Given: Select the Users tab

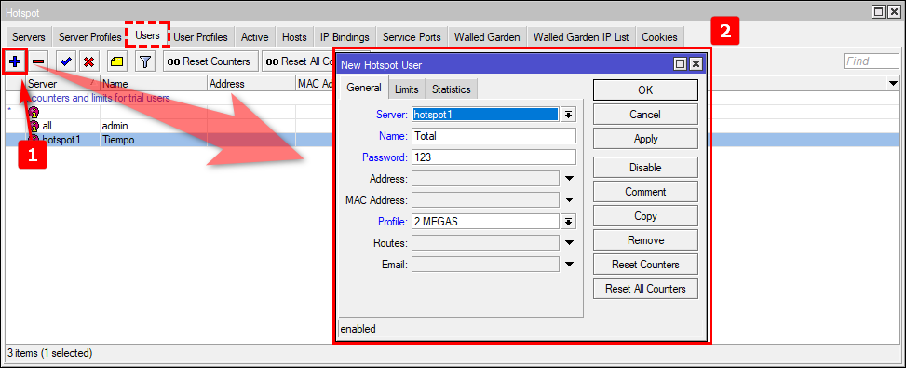Looking at the screenshot, I should (x=147, y=35).
